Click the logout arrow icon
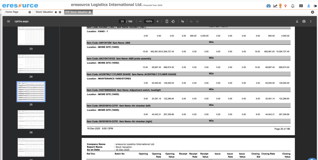The height and width of the screenshot is (160, 318). [x=315, y=6]
